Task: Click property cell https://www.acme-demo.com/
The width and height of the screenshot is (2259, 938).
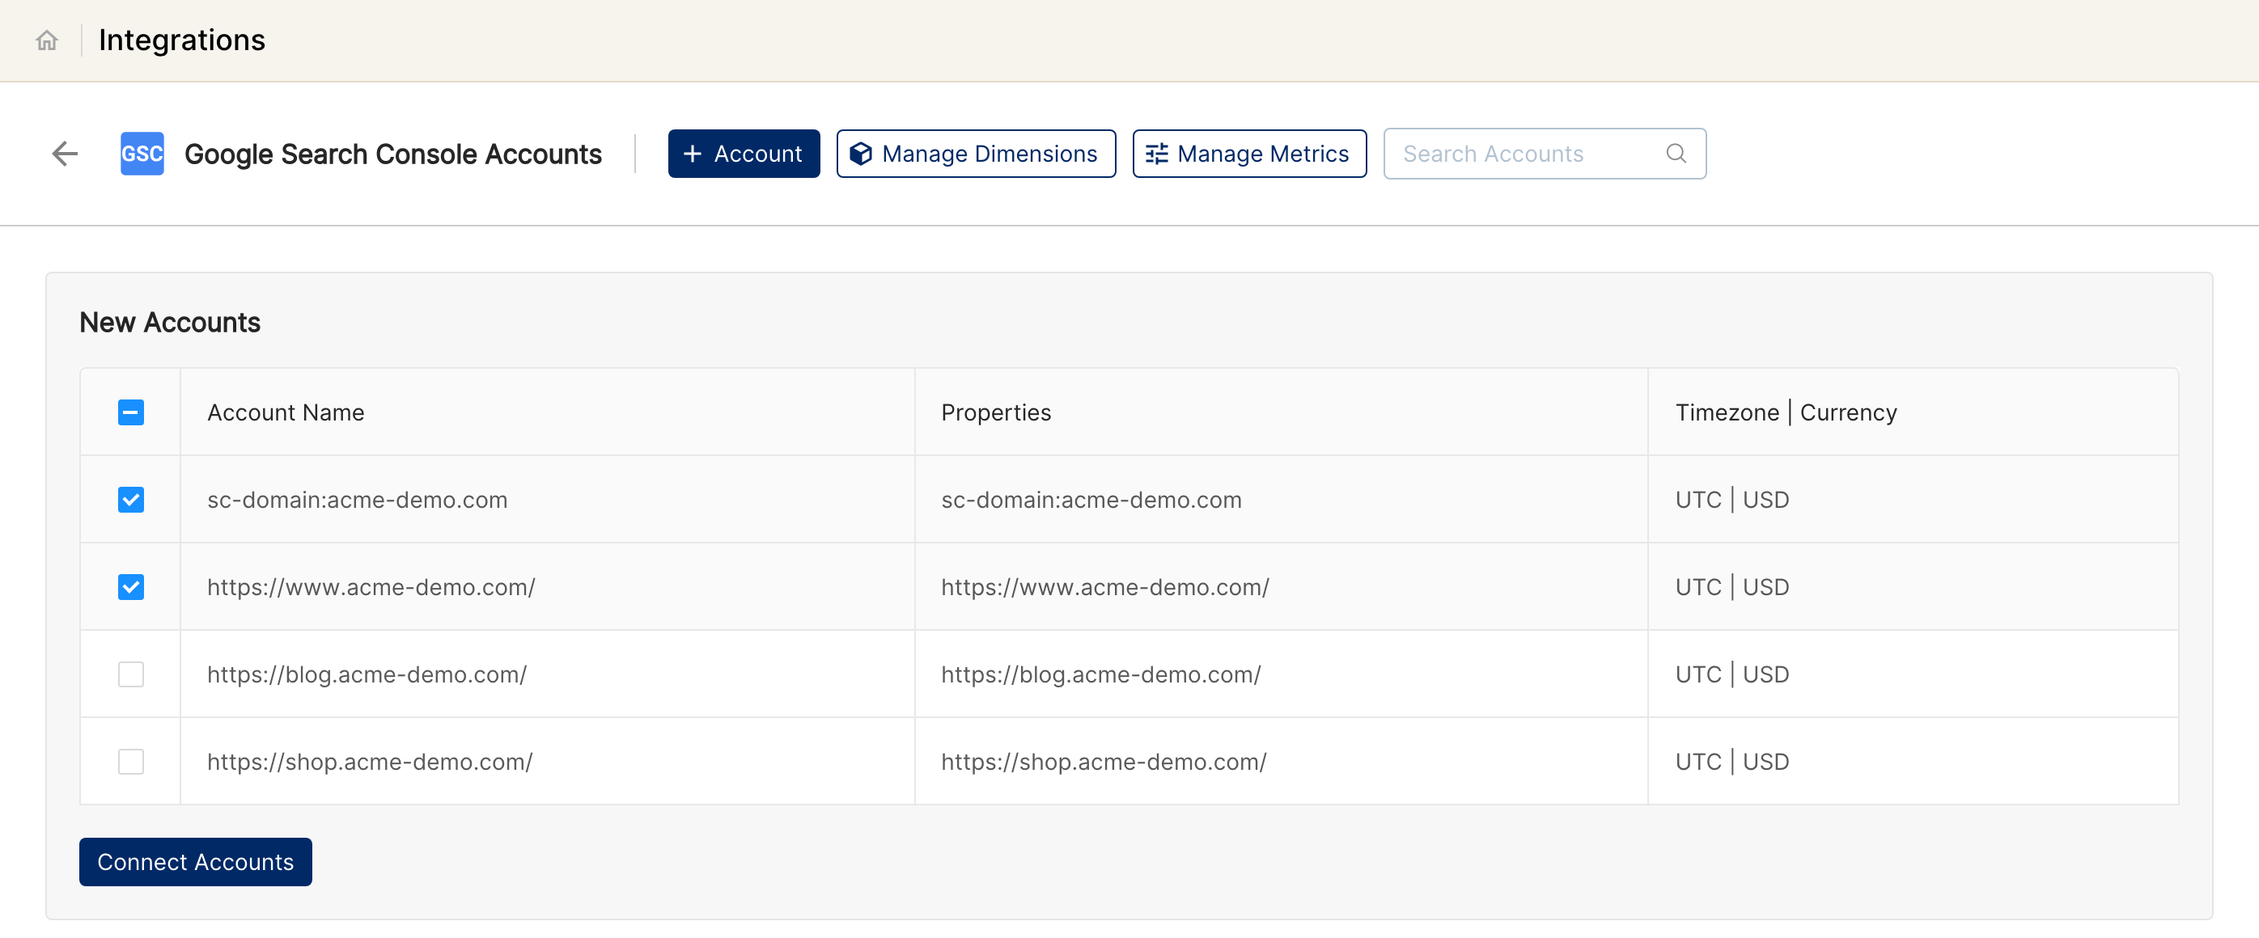Action: [x=1105, y=586]
